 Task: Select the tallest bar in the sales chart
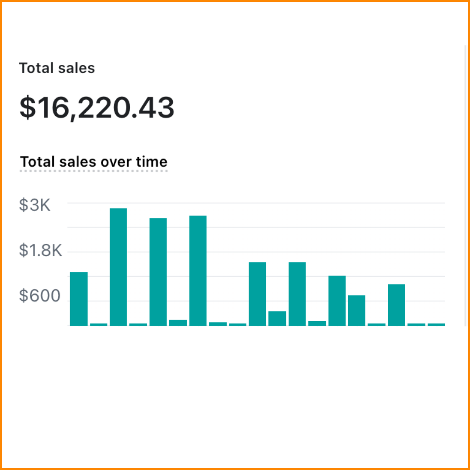coord(118,266)
